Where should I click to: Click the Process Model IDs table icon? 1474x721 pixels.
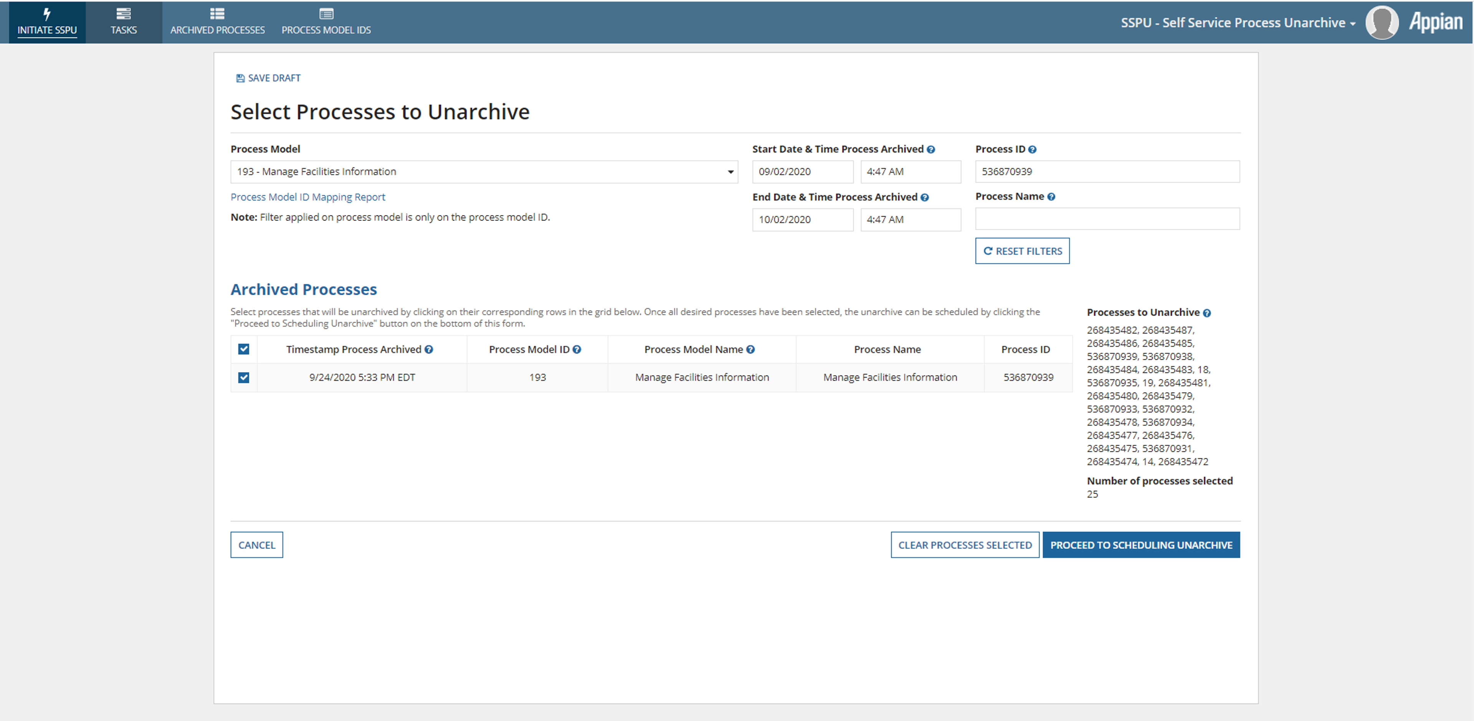[326, 14]
